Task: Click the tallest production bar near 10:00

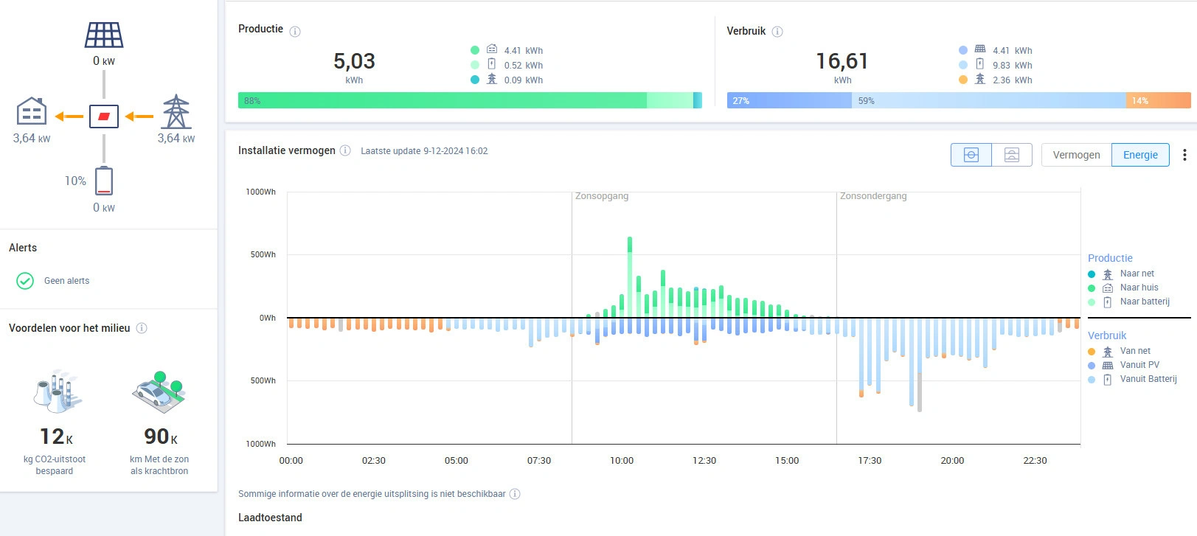Action: pyautogui.click(x=630, y=277)
